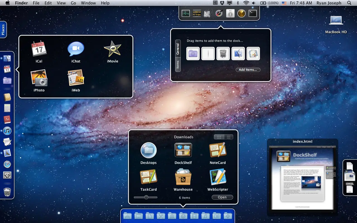
Task: Open the purple smart folder in left dock
Action: pyautogui.click(x=7, y=81)
